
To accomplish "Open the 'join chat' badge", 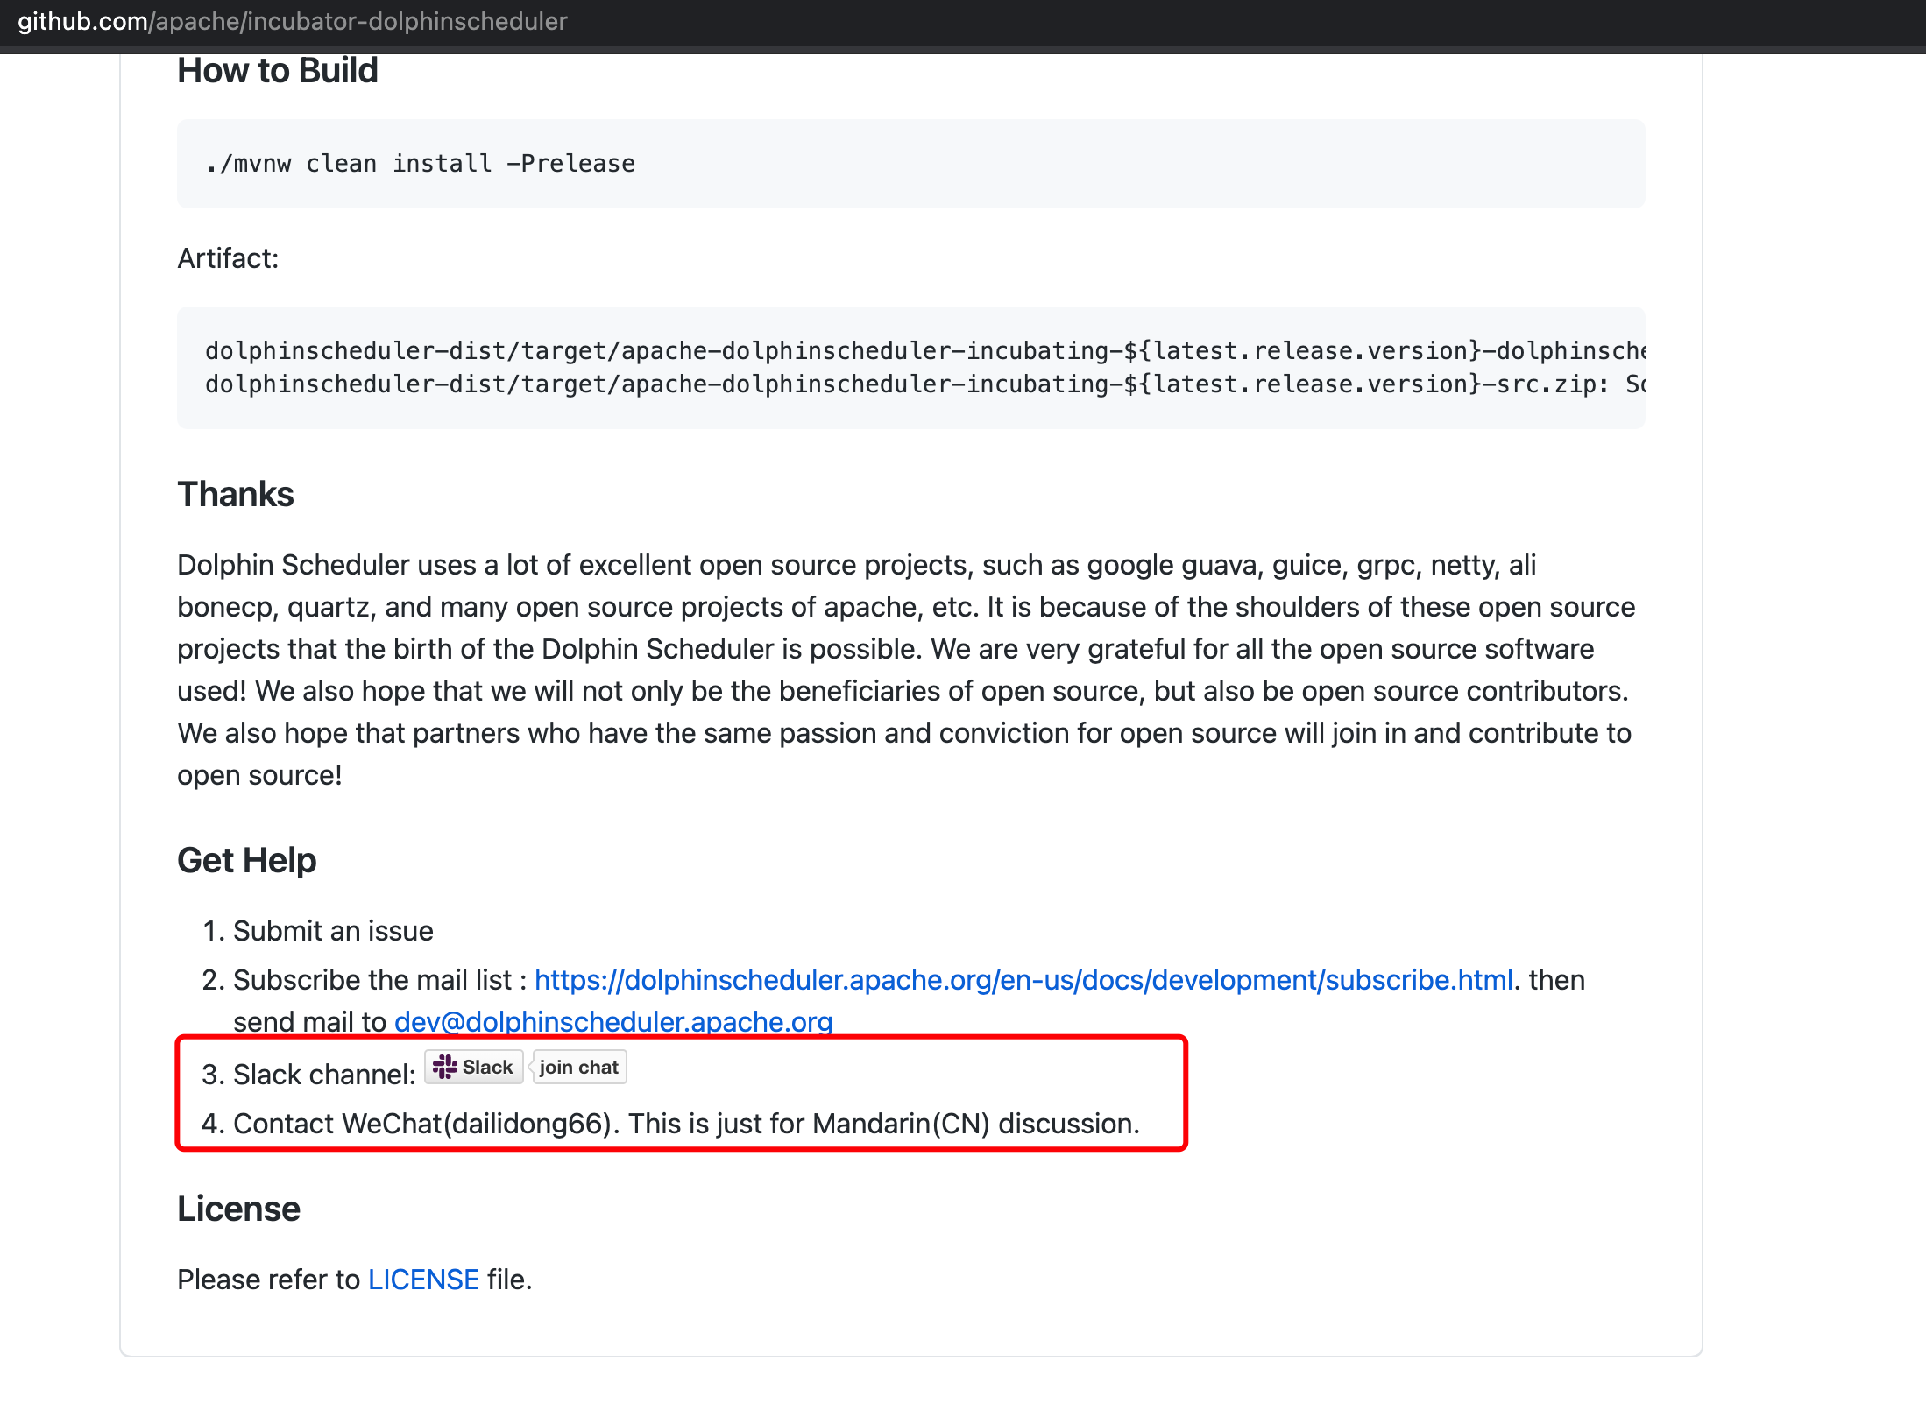I will click(x=579, y=1067).
